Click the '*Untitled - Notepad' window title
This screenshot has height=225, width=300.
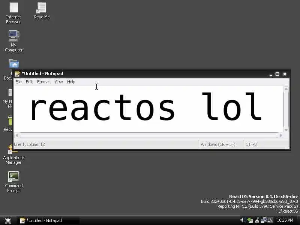click(x=42, y=73)
